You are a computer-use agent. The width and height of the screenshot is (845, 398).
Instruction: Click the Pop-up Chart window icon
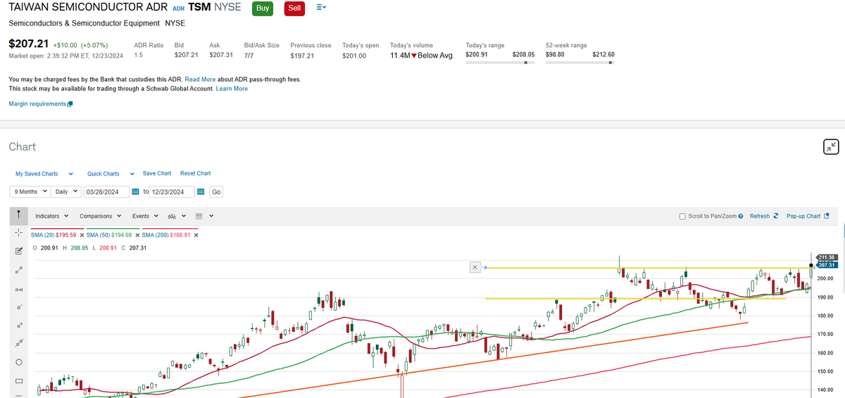827,216
